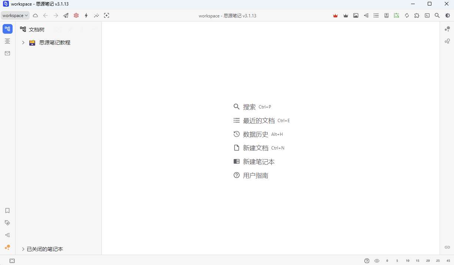Image resolution: width=454 pixels, height=265 pixels.
Task: Open the terminal command icon
Action: point(427,16)
